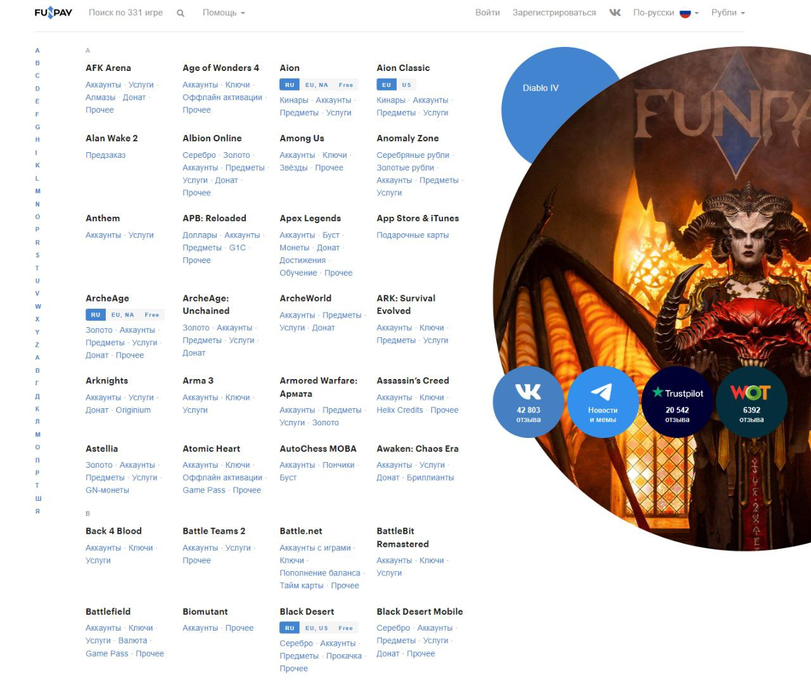Open Originium under Arknights
This screenshot has width=811, height=682.
tap(133, 409)
